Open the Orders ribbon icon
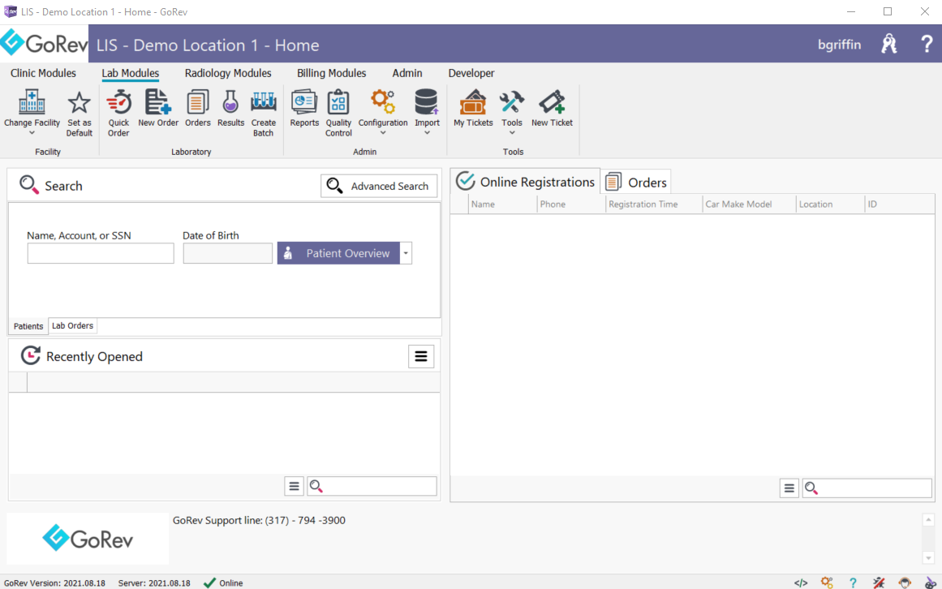Image resolution: width=942 pixels, height=589 pixels. point(198,103)
